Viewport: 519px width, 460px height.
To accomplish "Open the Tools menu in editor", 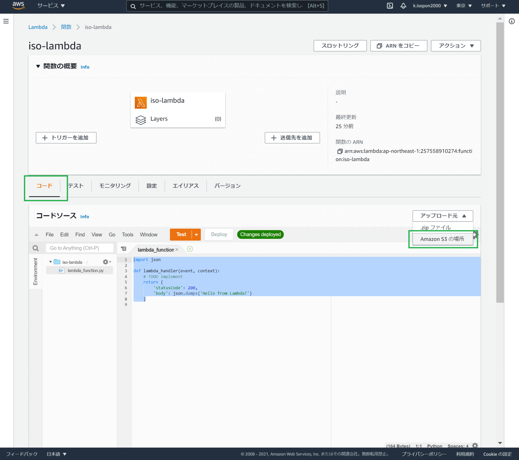I will pyautogui.click(x=127, y=235).
